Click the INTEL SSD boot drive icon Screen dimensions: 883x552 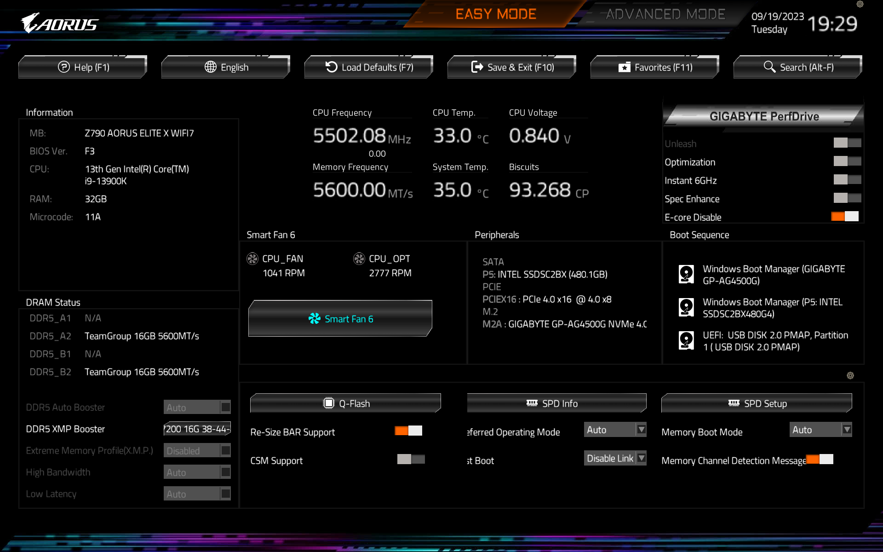click(686, 307)
